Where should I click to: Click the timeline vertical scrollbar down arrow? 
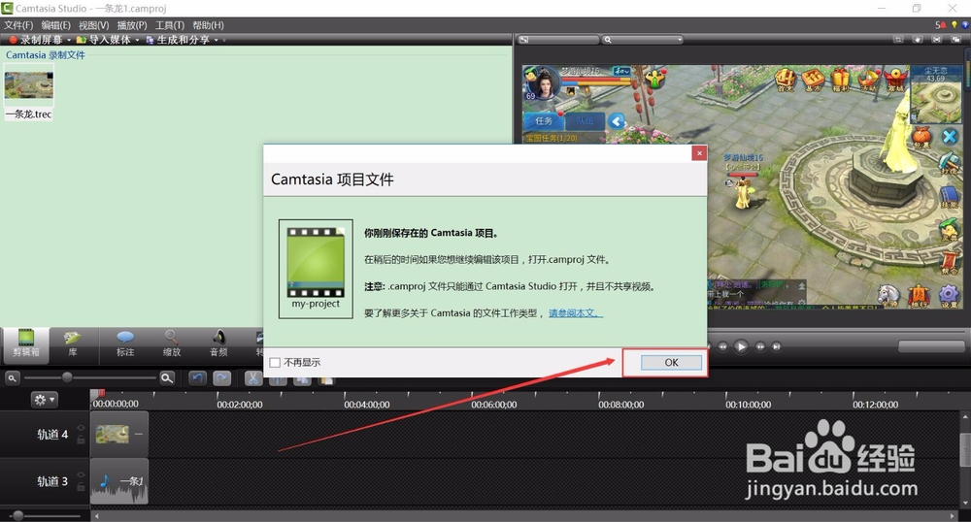[965, 503]
